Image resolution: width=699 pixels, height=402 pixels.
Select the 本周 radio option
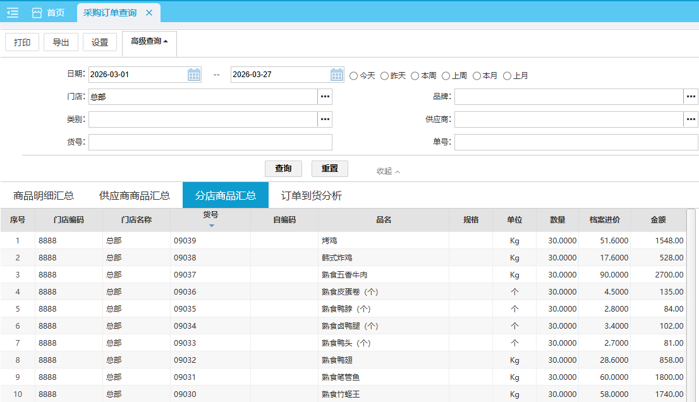(415, 76)
